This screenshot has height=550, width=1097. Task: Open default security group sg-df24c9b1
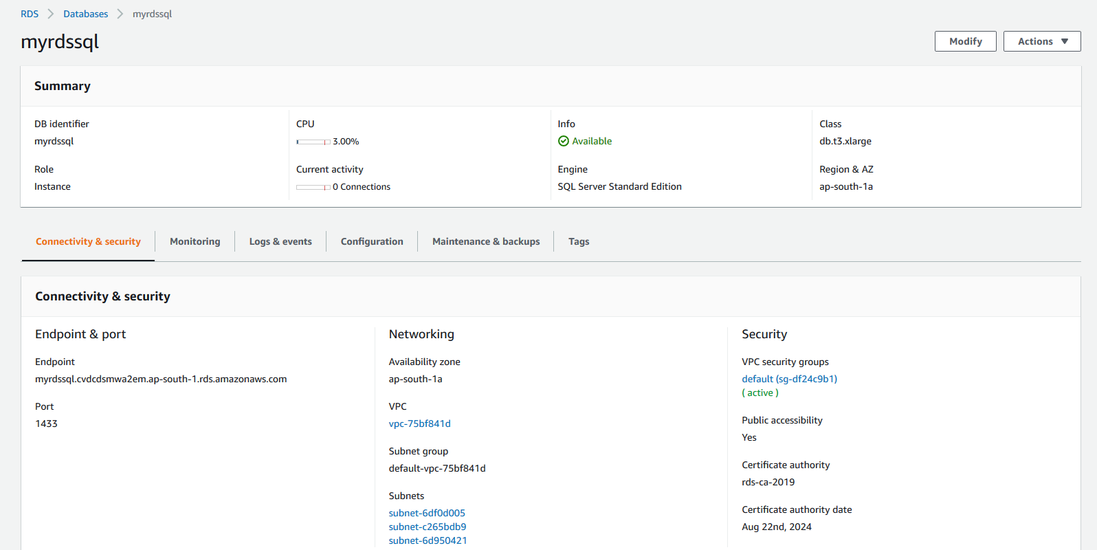789,379
